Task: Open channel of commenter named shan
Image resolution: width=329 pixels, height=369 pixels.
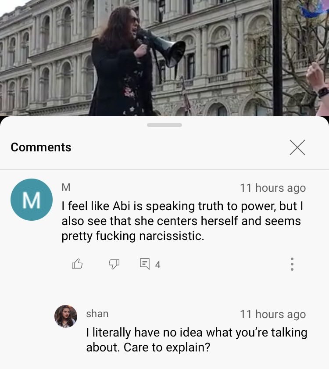Action: click(x=97, y=314)
